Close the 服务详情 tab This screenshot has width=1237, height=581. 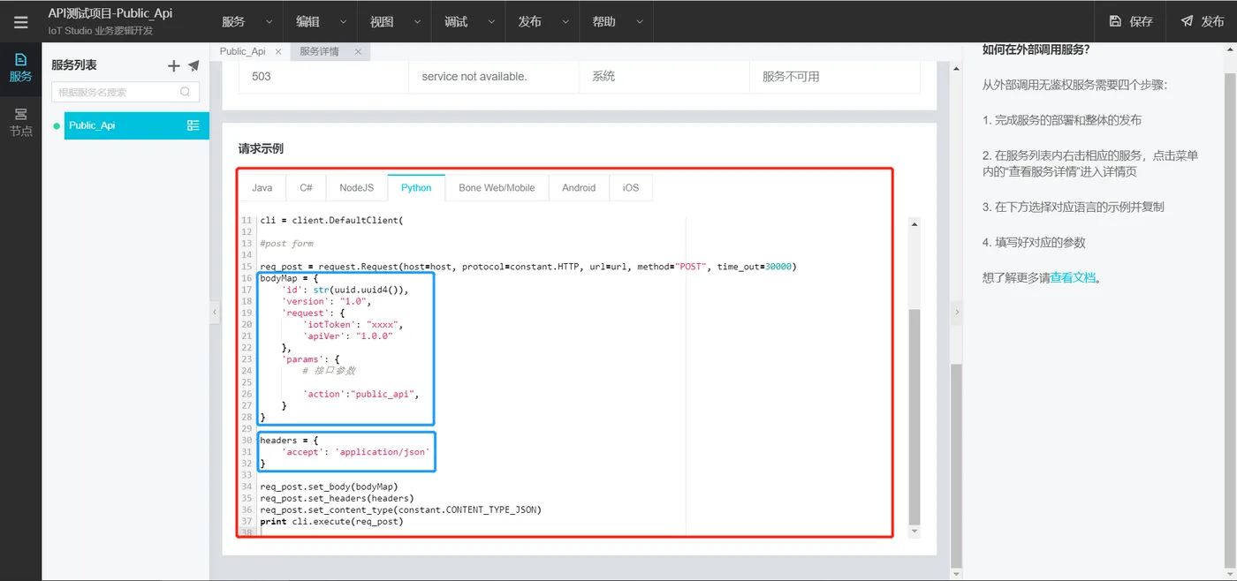point(358,51)
